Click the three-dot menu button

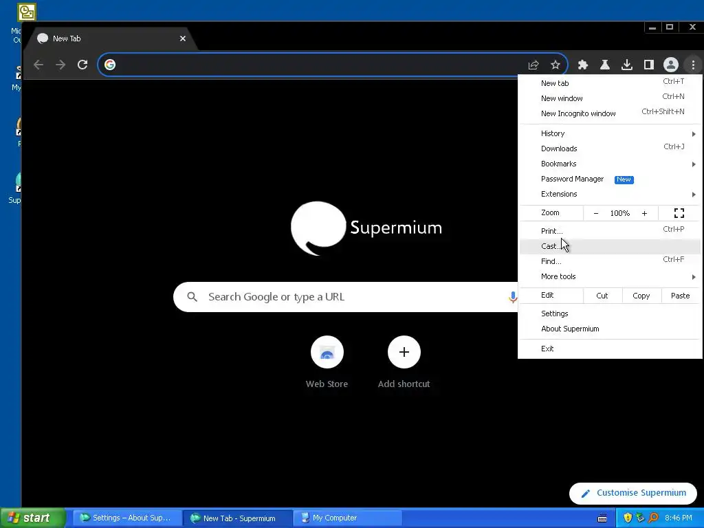pos(693,65)
